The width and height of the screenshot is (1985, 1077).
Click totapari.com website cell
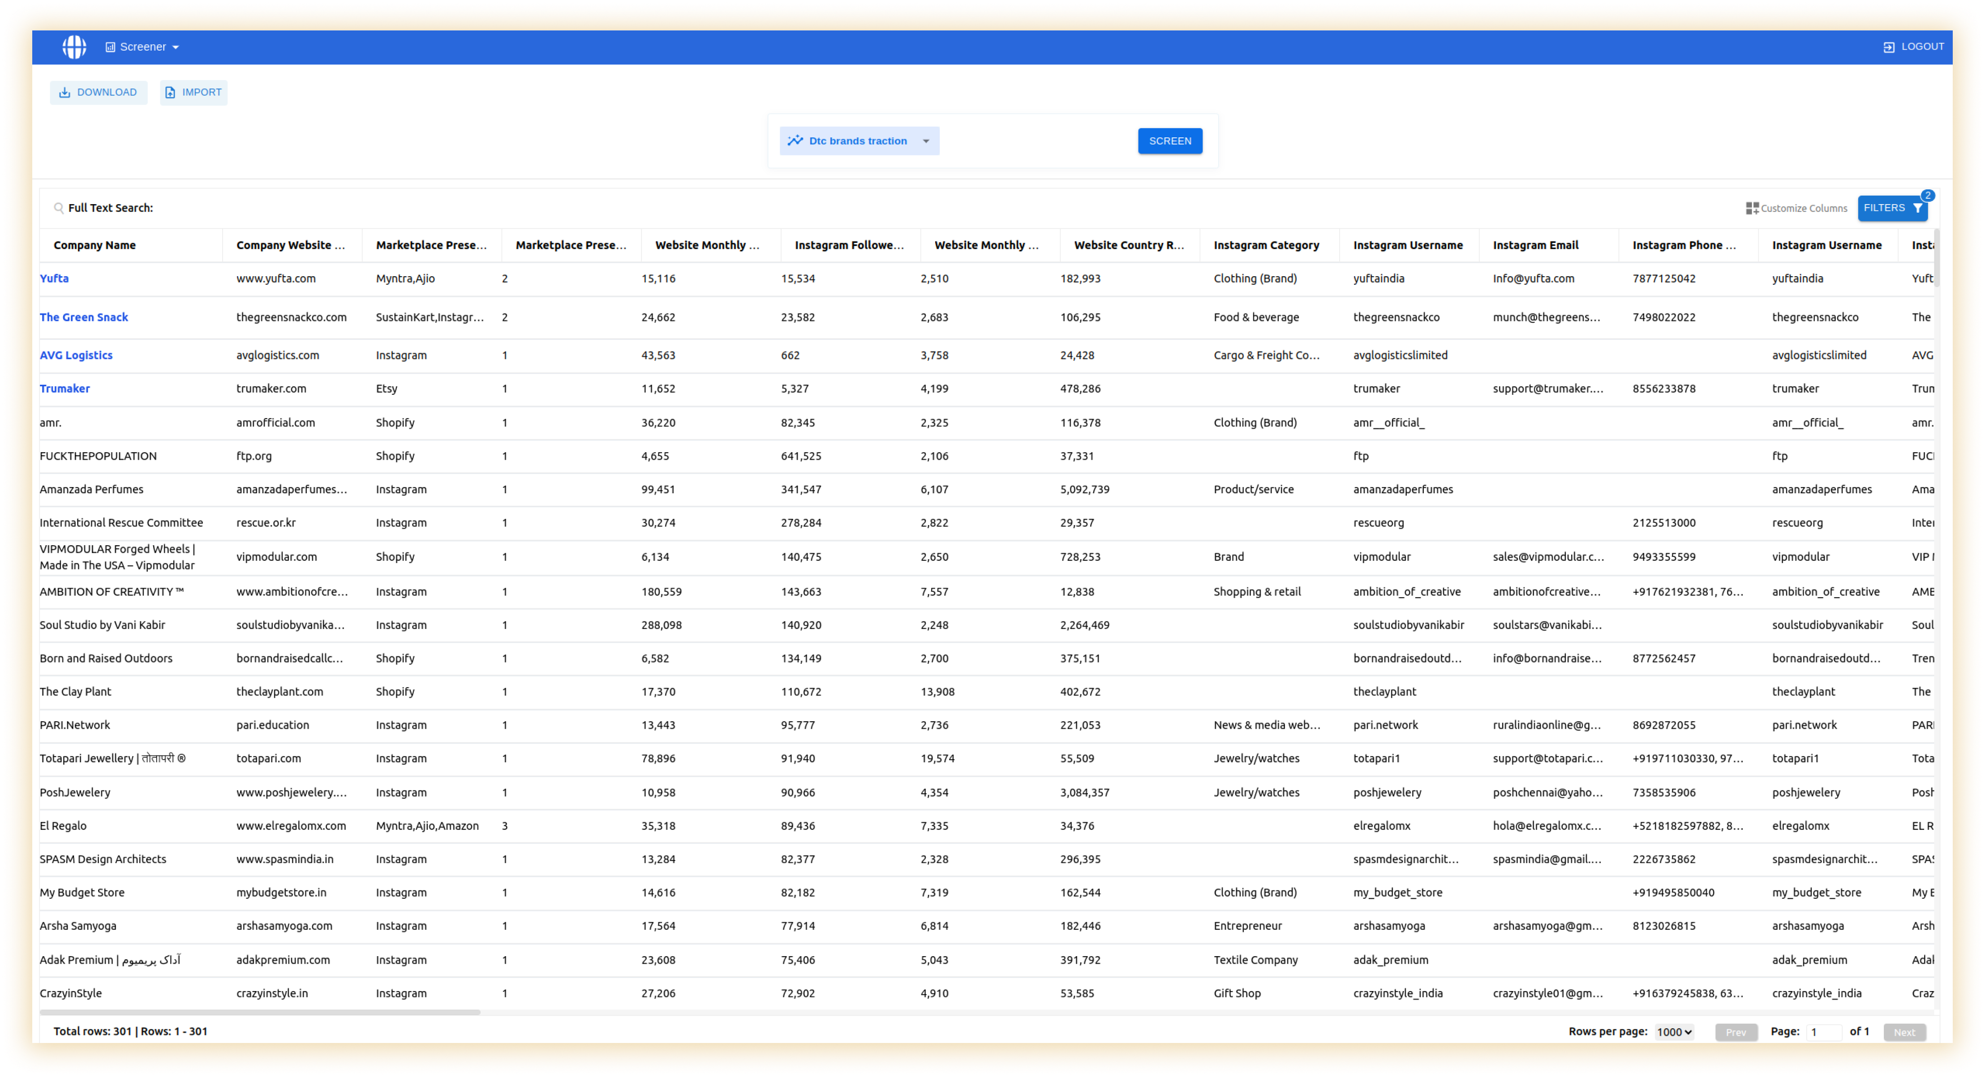[268, 759]
